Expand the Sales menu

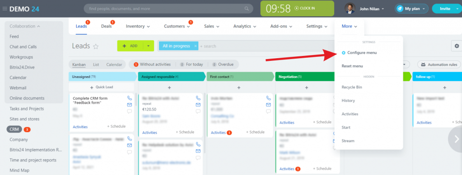point(211,26)
